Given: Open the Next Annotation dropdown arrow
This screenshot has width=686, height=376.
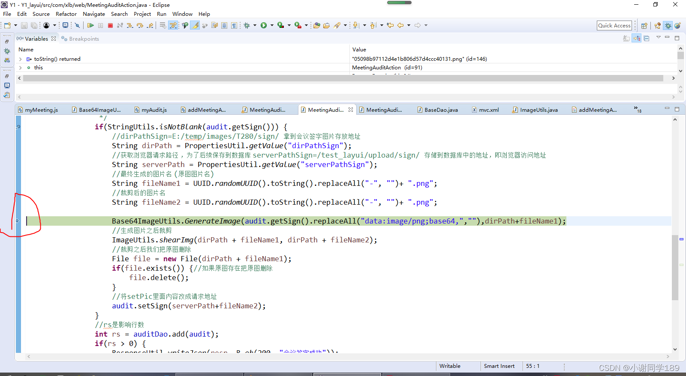Looking at the screenshot, I should [x=364, y=25].
